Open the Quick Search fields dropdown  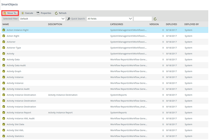(x=130, y=19)
